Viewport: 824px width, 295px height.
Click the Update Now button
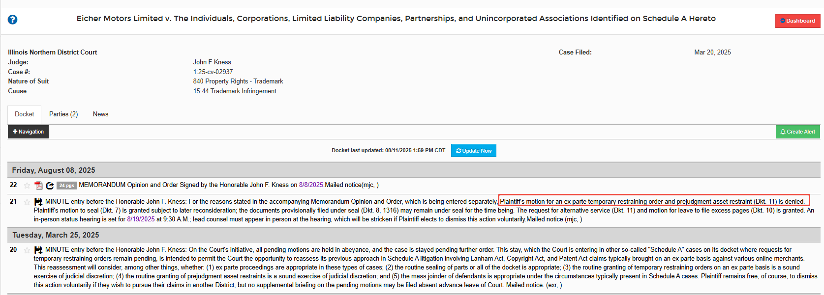[x=473, y=151]
